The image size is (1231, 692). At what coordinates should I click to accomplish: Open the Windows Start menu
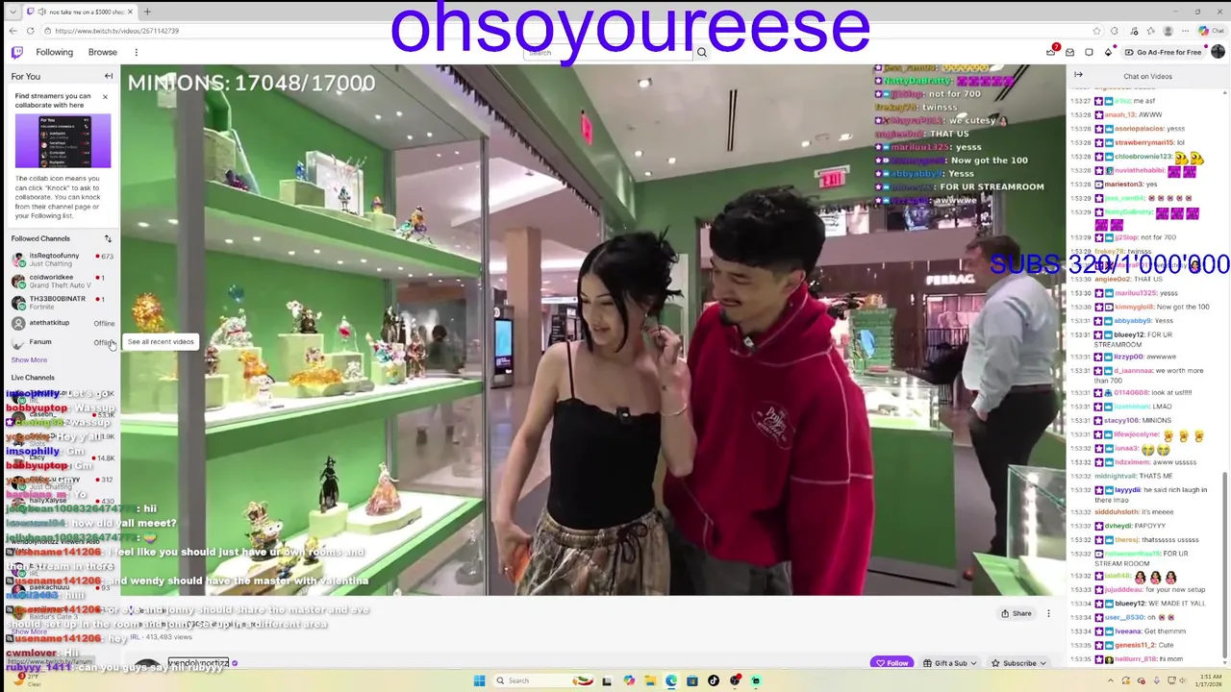pyautogui.click(x=479, y=680)
